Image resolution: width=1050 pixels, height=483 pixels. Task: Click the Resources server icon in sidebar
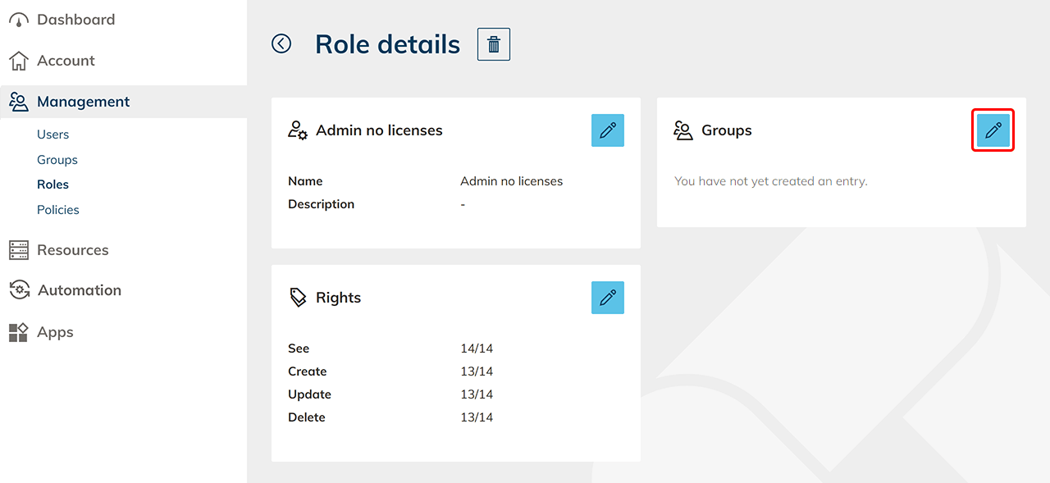pos(18,250)
